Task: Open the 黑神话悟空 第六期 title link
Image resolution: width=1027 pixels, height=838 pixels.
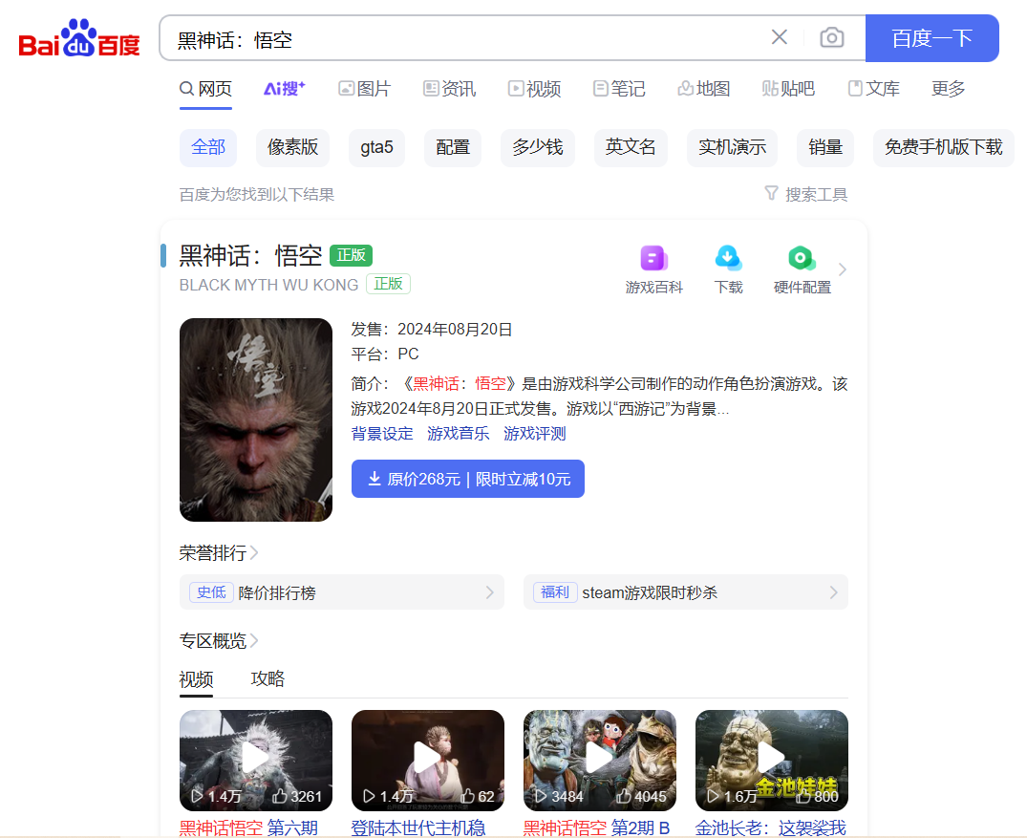Action: click(249, 827)
